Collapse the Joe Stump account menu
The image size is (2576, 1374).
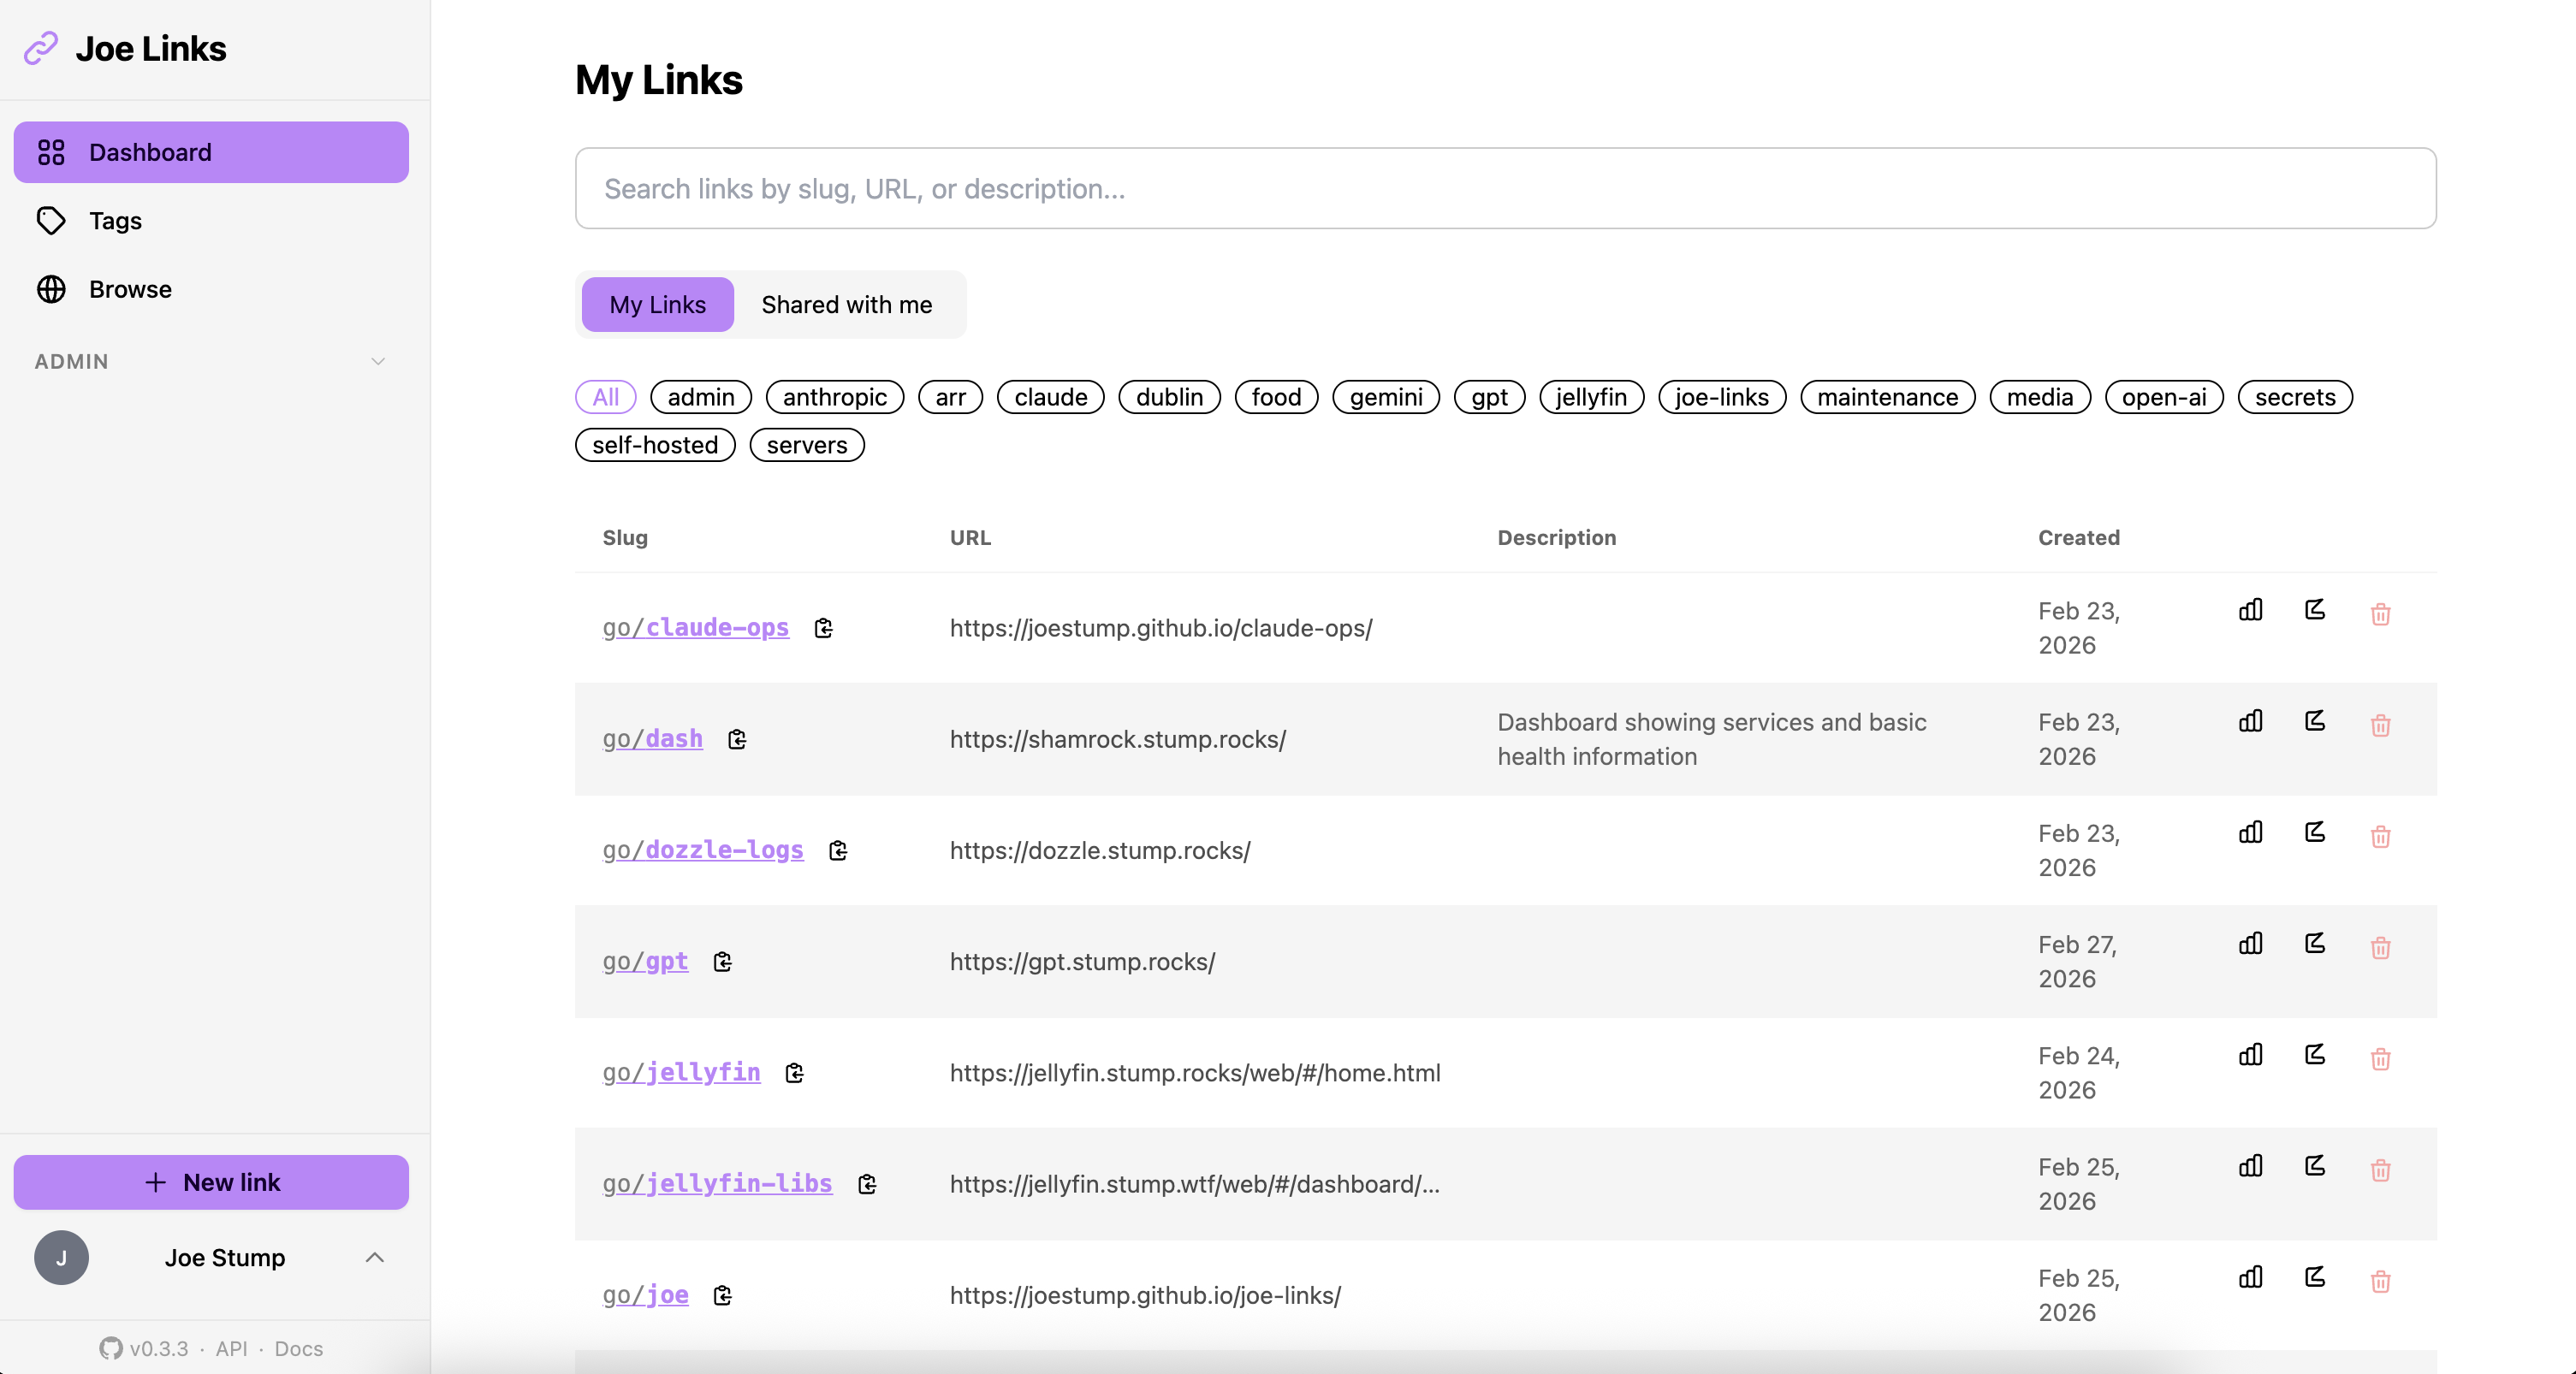tap(375, 1258)
